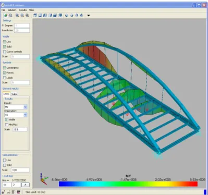Toggle the Constraints symbol checkbox
Image resolution: width=208 pixels, height=195 pixels.
click(x=5, y=68)
